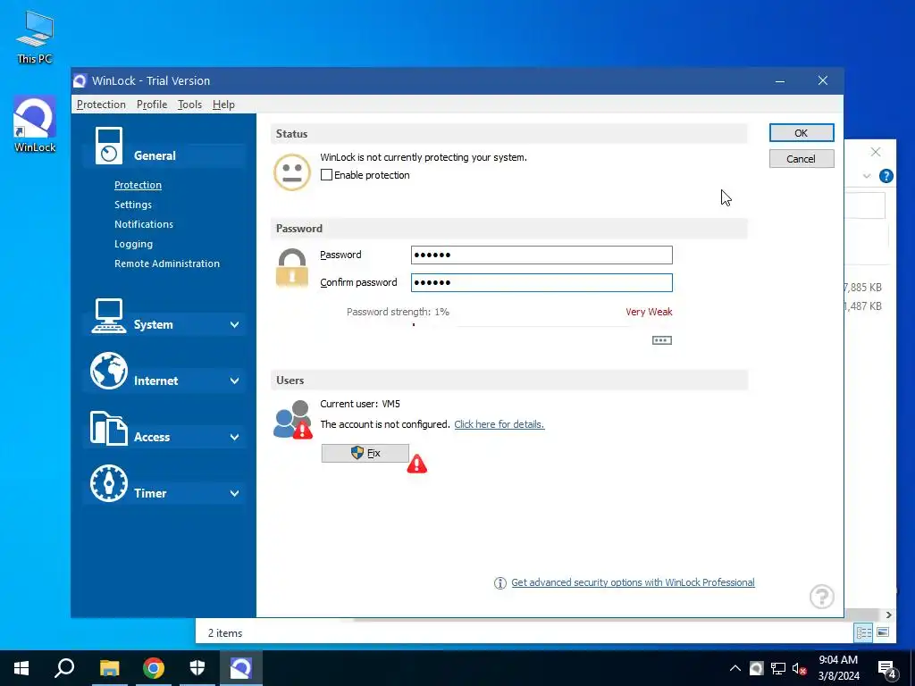Switch Explorer window to details view icon

point(864,632)
